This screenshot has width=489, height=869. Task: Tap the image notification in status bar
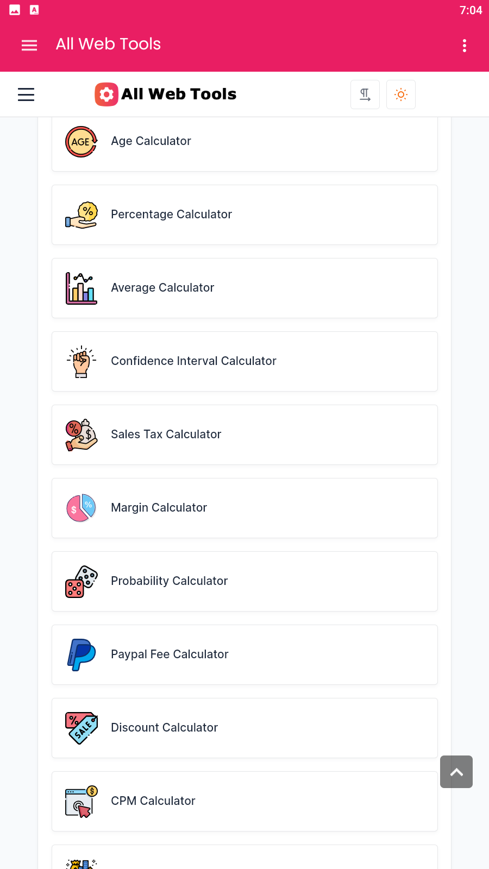point(15,10)
